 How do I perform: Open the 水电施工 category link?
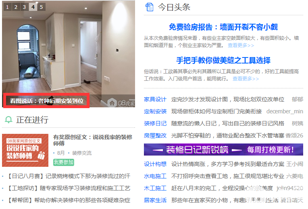155,176
